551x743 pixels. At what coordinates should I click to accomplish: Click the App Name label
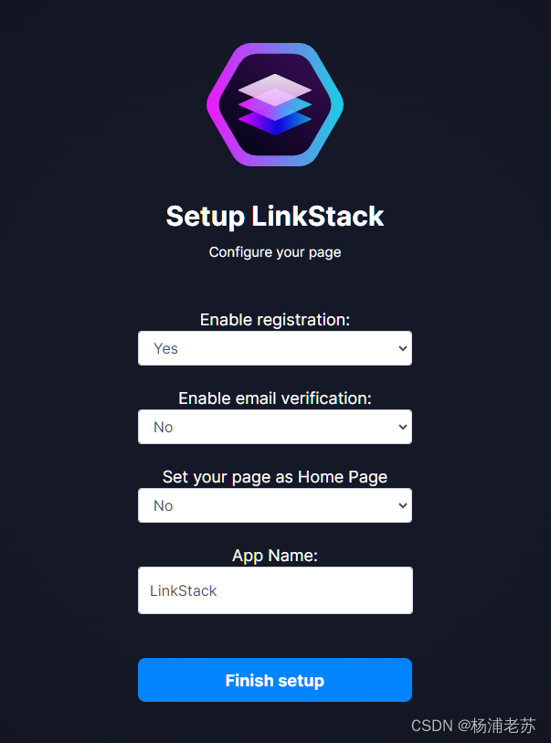coord(274,555)
